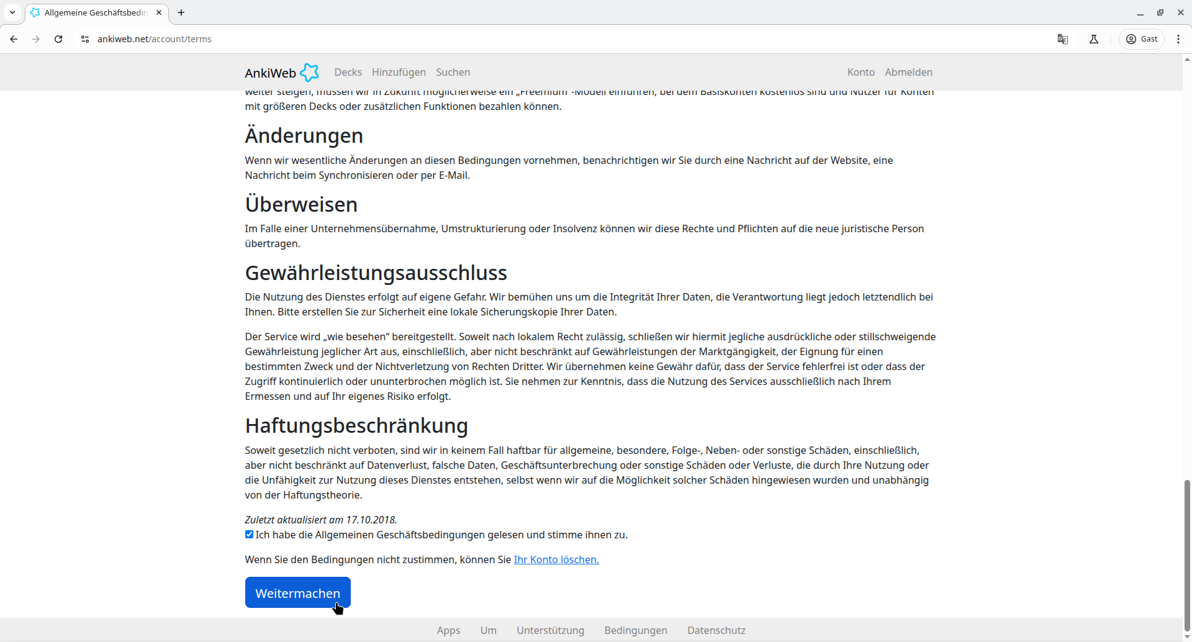Open the translate page icon
The width and height of the screenshot is (1192, 642).
click(1063, 39)
